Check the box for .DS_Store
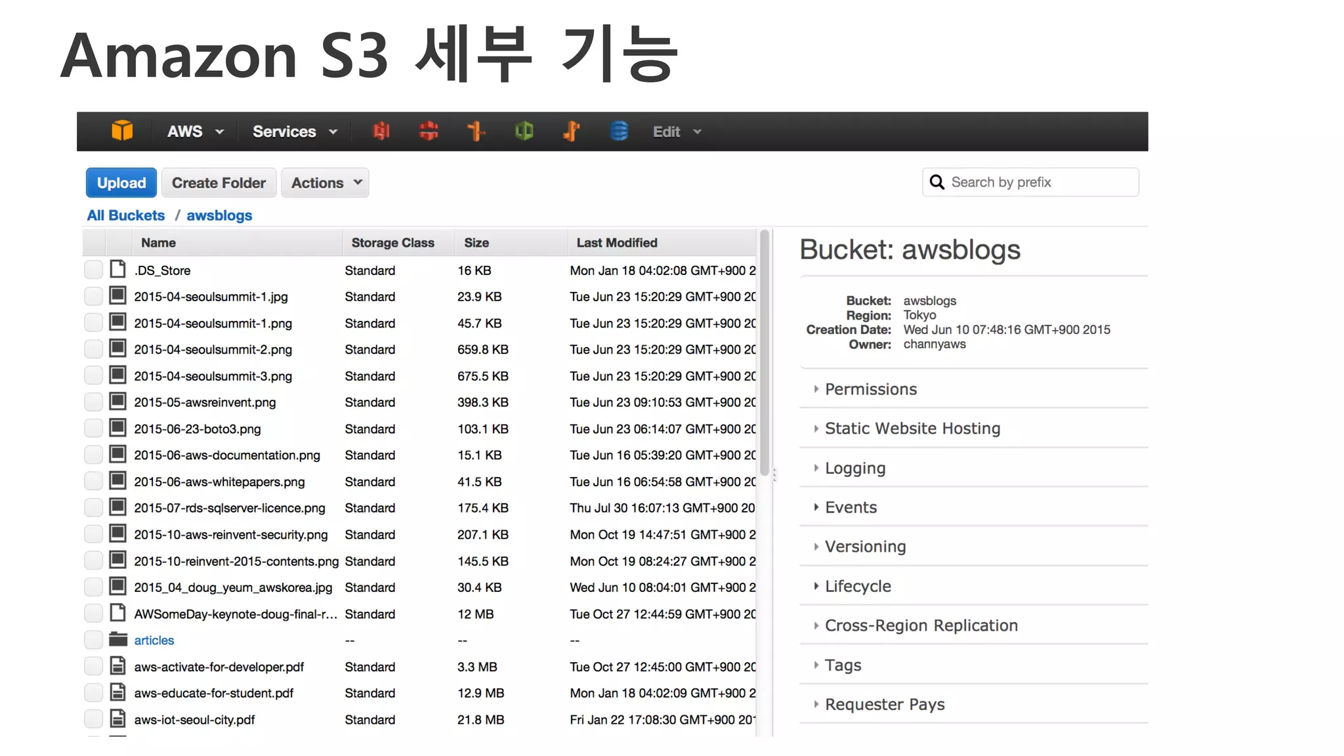 [93, 270]
